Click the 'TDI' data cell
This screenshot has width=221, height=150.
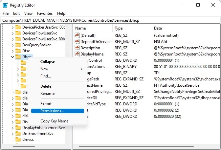[157, 73]
